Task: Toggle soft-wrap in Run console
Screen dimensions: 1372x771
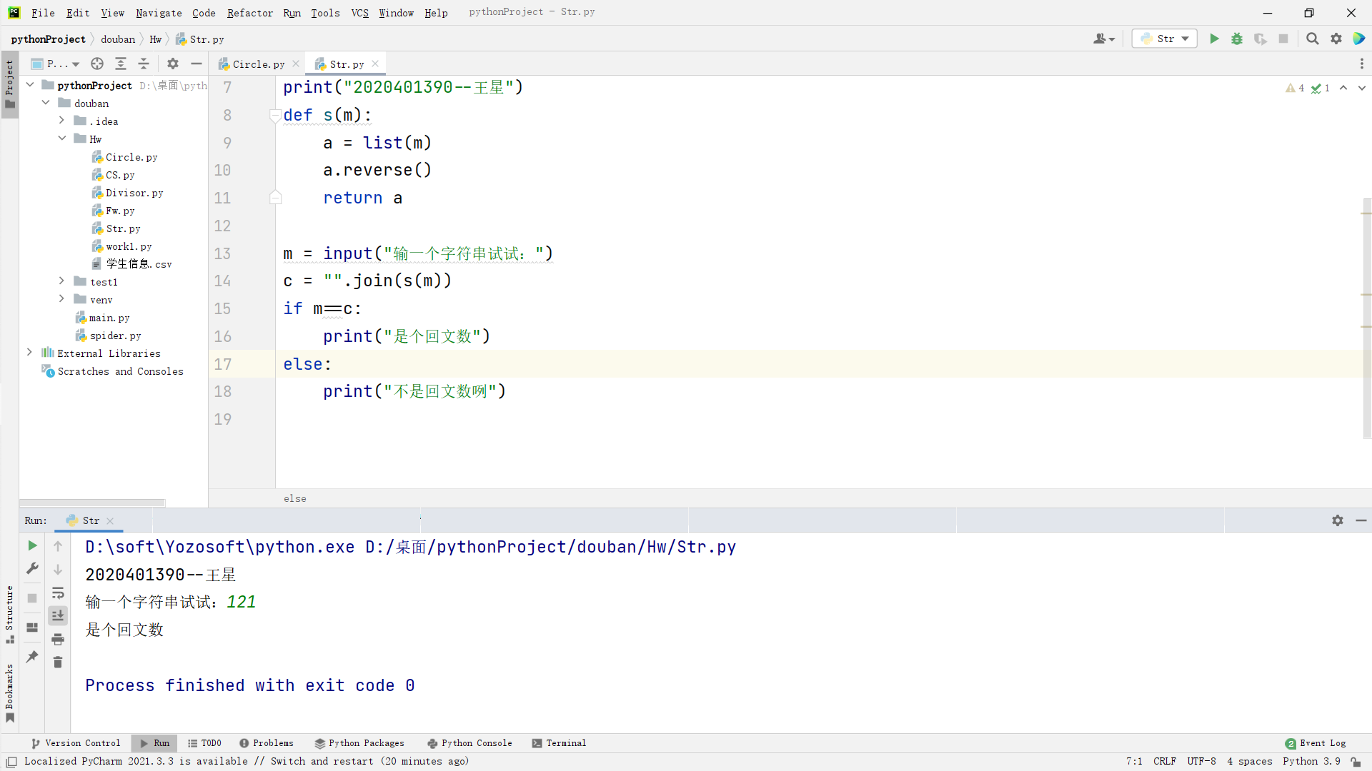Action: [x=58, y=593]
